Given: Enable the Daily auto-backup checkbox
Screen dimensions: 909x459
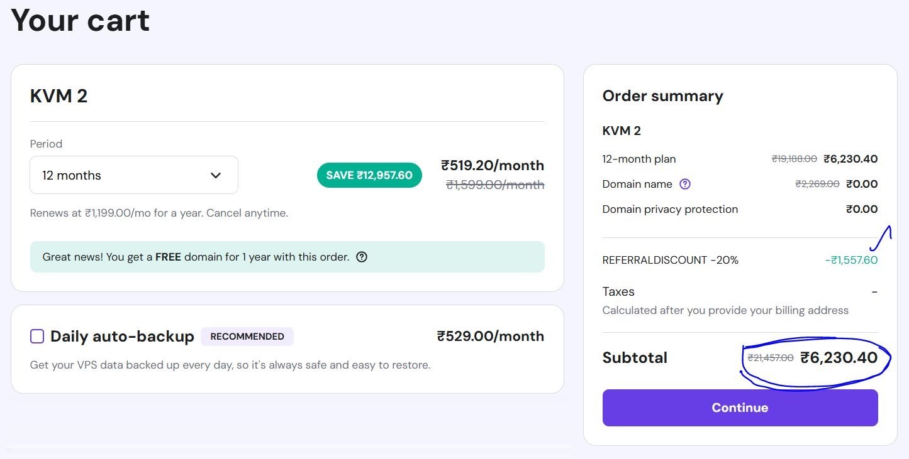Looking at the screenshot, I should coord(37,337).
